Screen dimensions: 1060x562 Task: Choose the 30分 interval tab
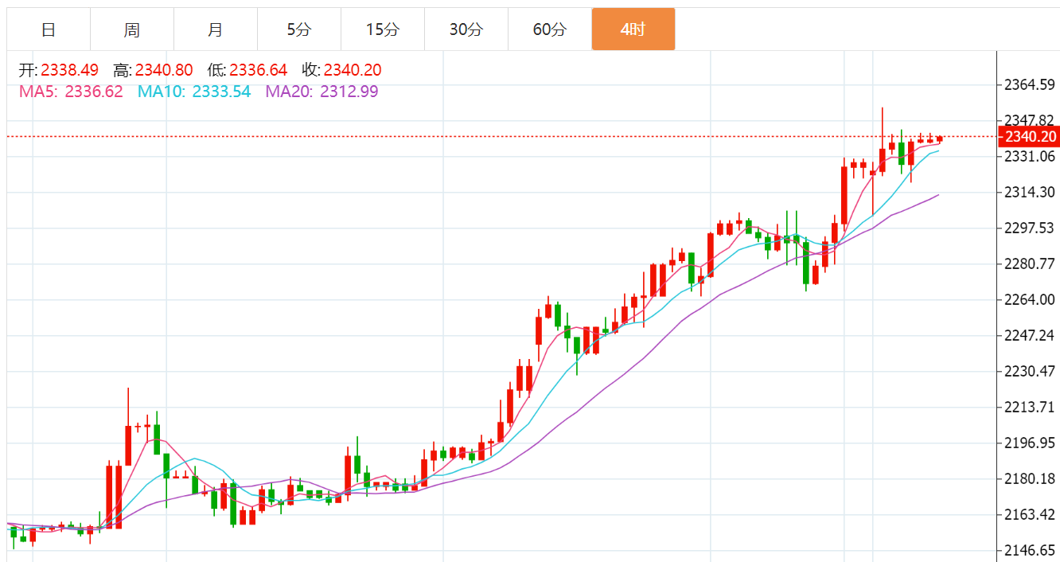pyautogui.click(x=466, y=29)
